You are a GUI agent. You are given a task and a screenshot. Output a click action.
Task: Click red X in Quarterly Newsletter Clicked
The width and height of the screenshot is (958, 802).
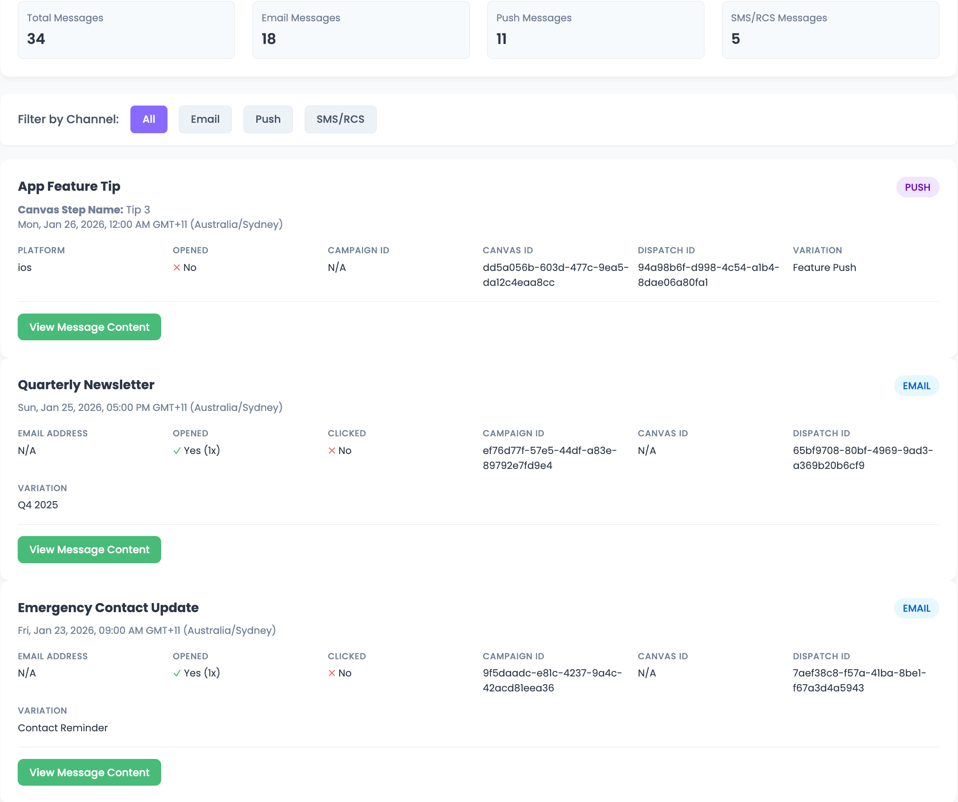pyautogui.click(x=332, y=450)
